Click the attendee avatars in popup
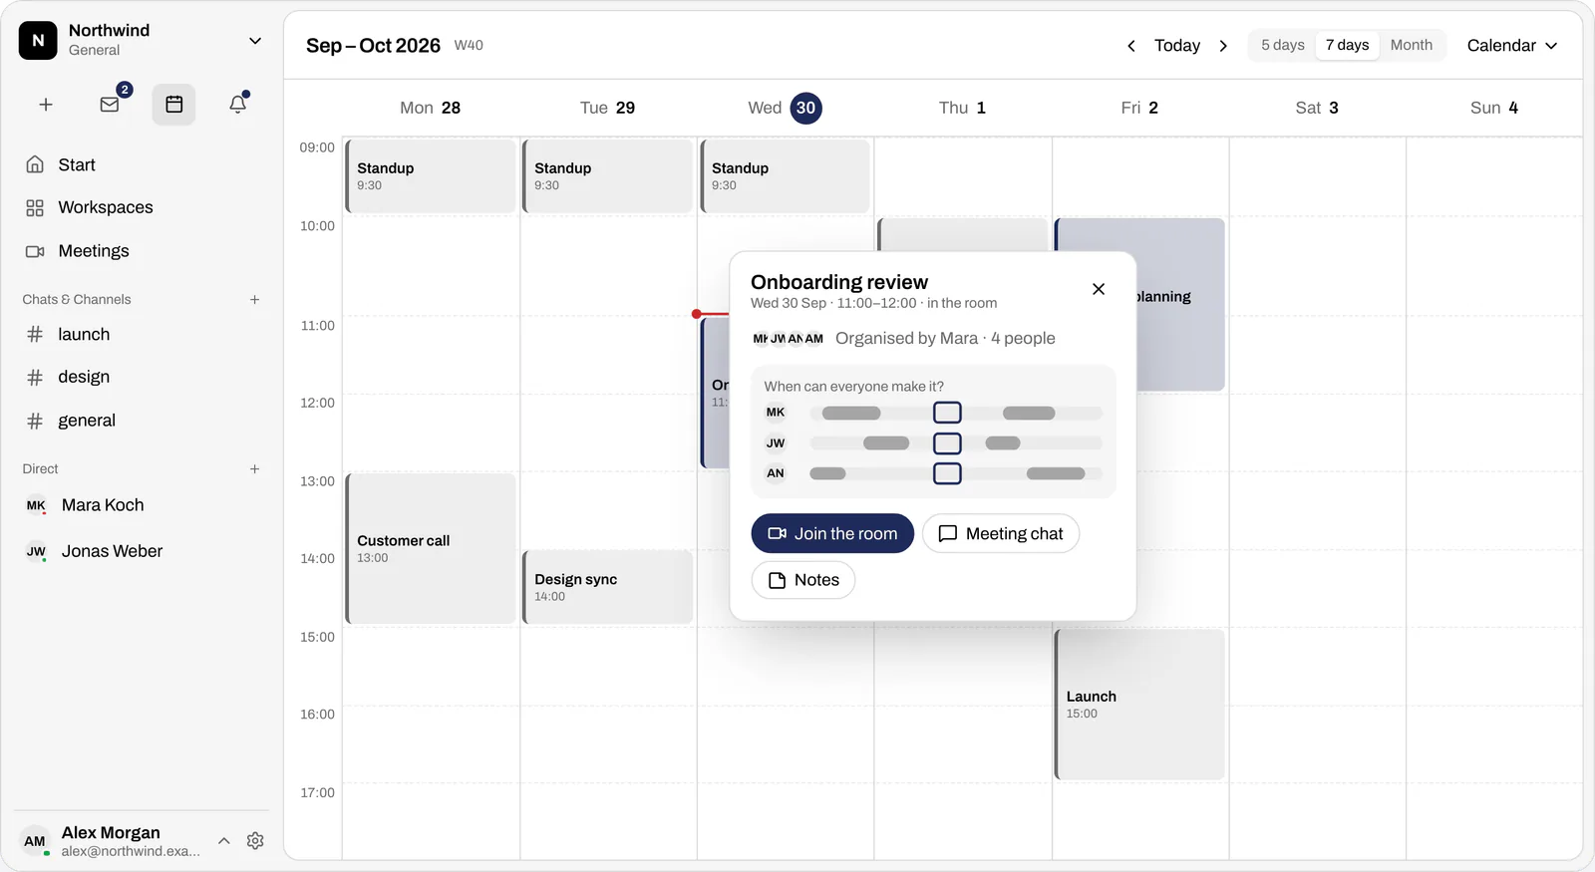The width and height of the screenshot is (1595, 872). pos(789,339)
